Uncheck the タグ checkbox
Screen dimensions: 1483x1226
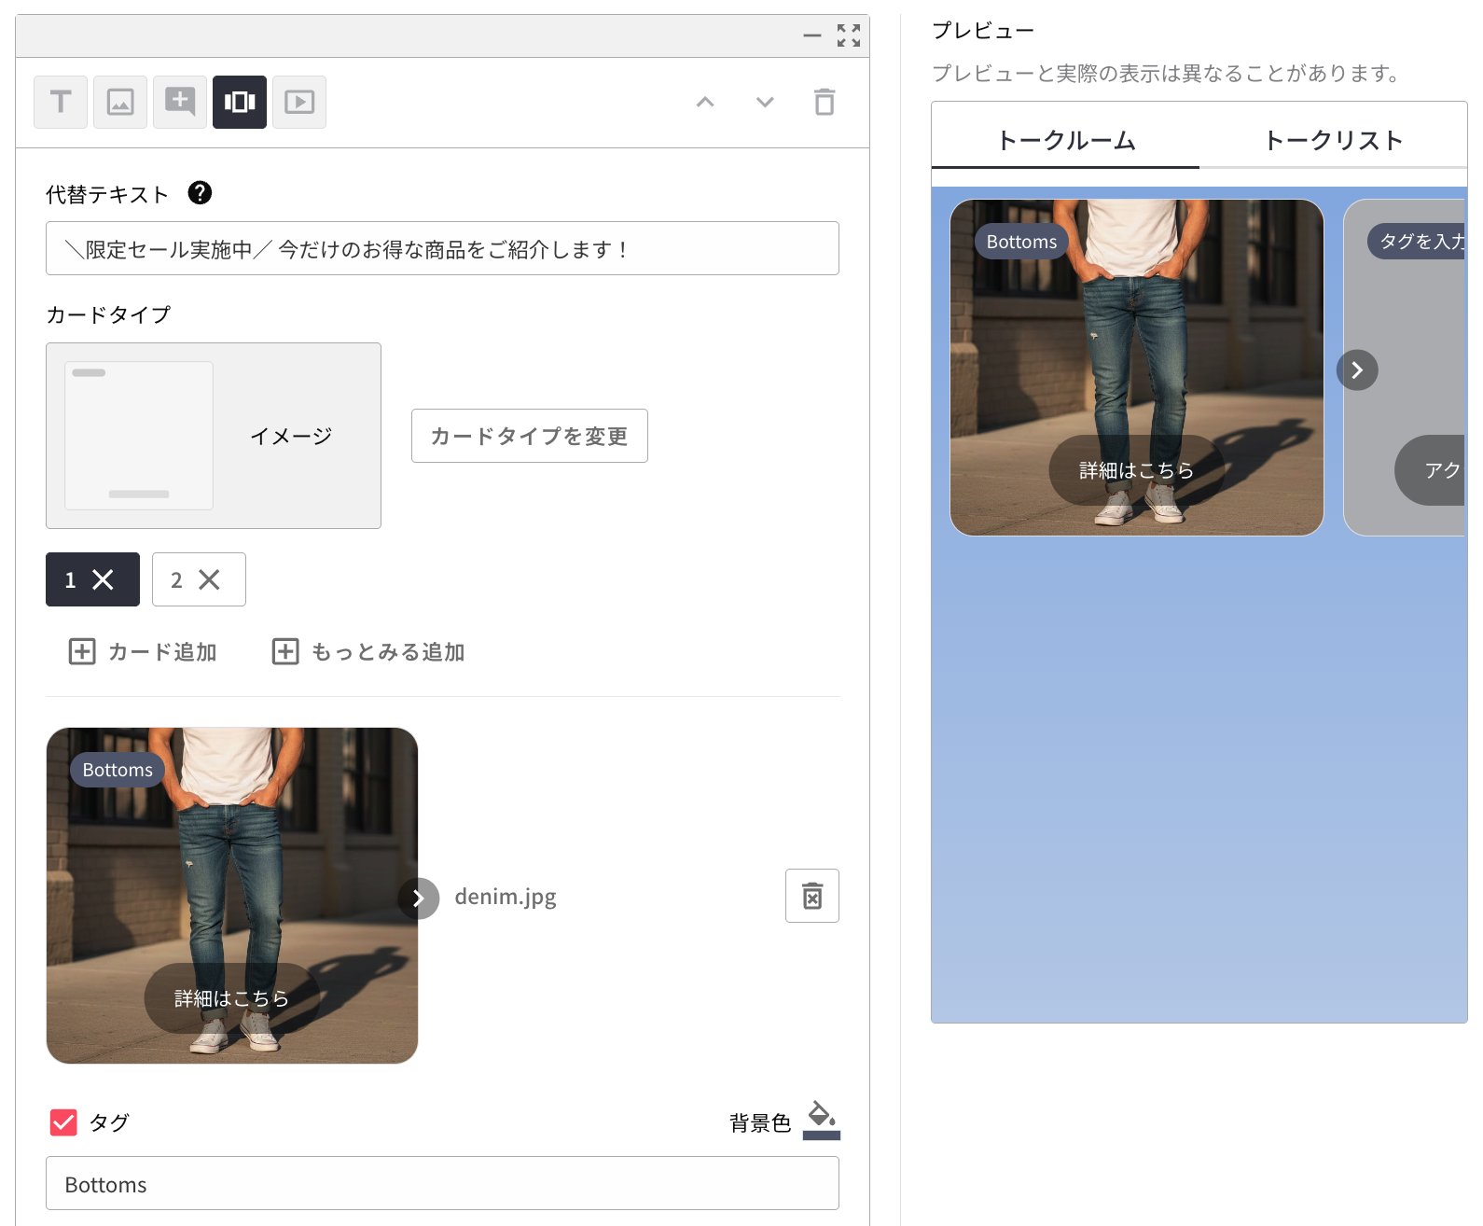pyautogui.click(x=63, y=1122)
